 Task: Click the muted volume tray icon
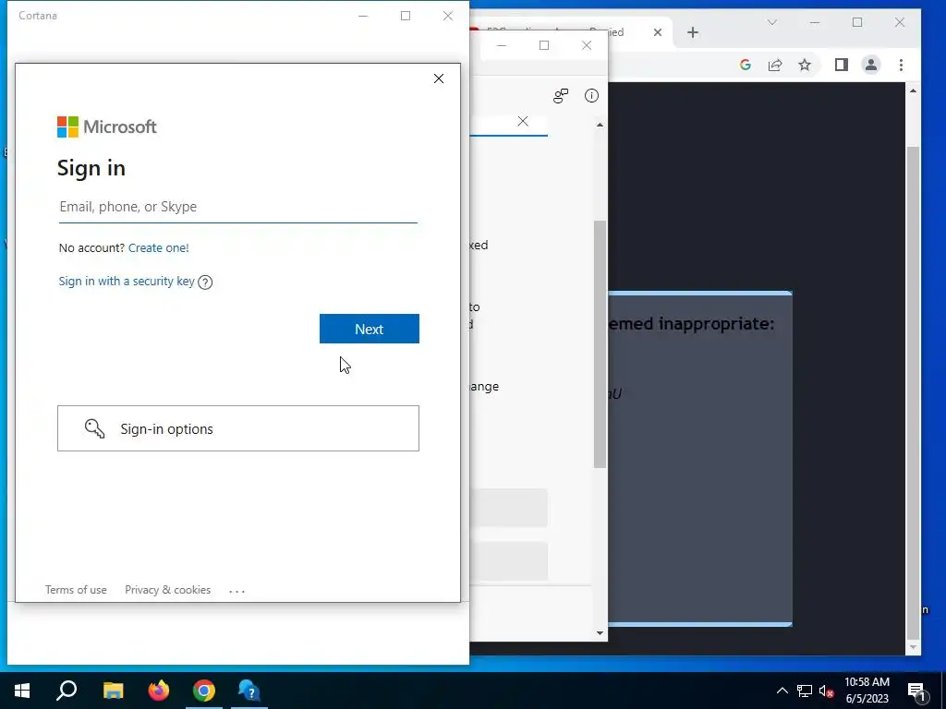pyautogui.click(x=827, y=691)
